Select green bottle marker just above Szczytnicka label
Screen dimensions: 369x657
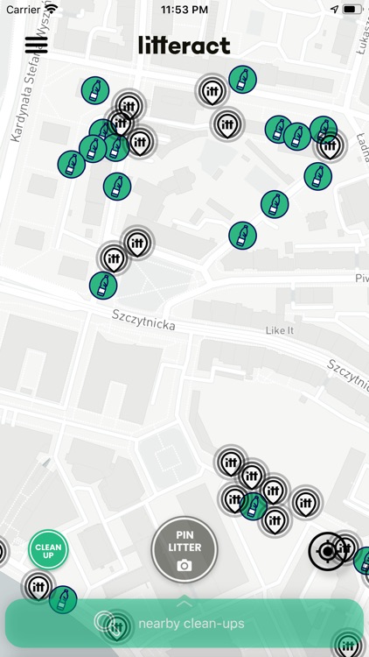pos(103,286)
